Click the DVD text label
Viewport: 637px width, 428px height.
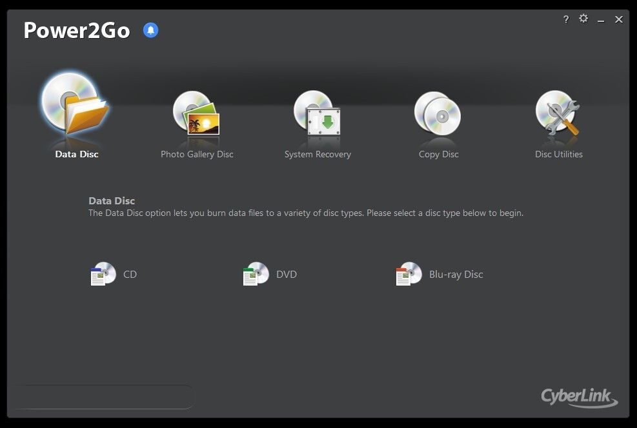[286, 274]
